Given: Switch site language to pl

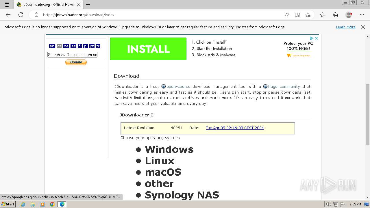Looking at the screenshot, I should coord(86,46).
